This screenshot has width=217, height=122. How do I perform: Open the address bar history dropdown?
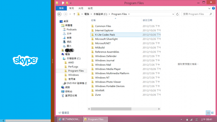pyautogui.click(x=173, y=14)
